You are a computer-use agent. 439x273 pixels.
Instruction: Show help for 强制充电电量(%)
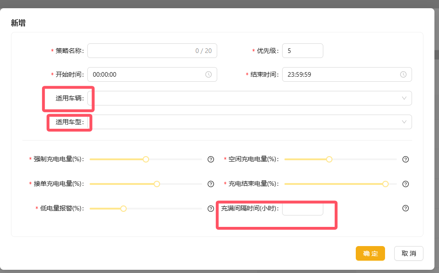[211, 159]
